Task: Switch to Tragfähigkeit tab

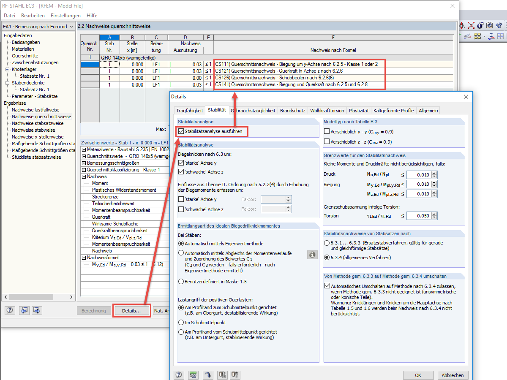Action: (x=189, y=111)
